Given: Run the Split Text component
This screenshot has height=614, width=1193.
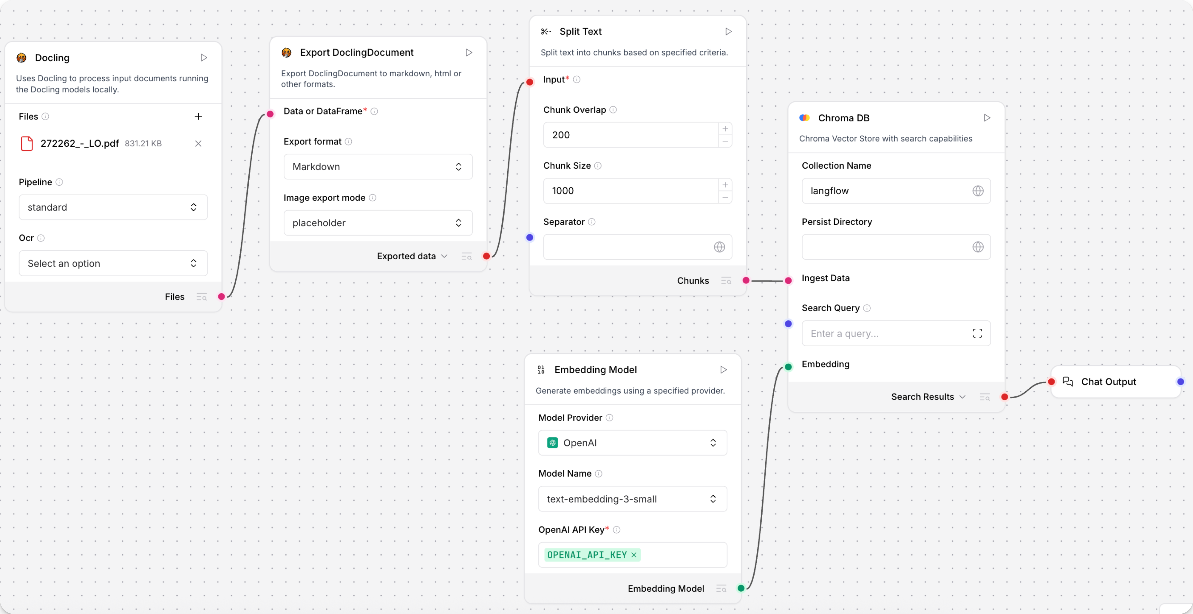Looking at the screenshot, I should coord(728,32).
